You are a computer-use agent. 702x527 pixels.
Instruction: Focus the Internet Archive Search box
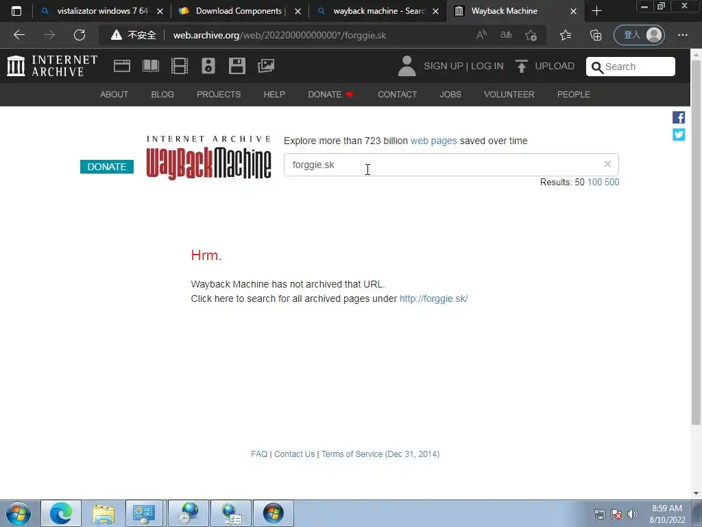click(631, 67)
